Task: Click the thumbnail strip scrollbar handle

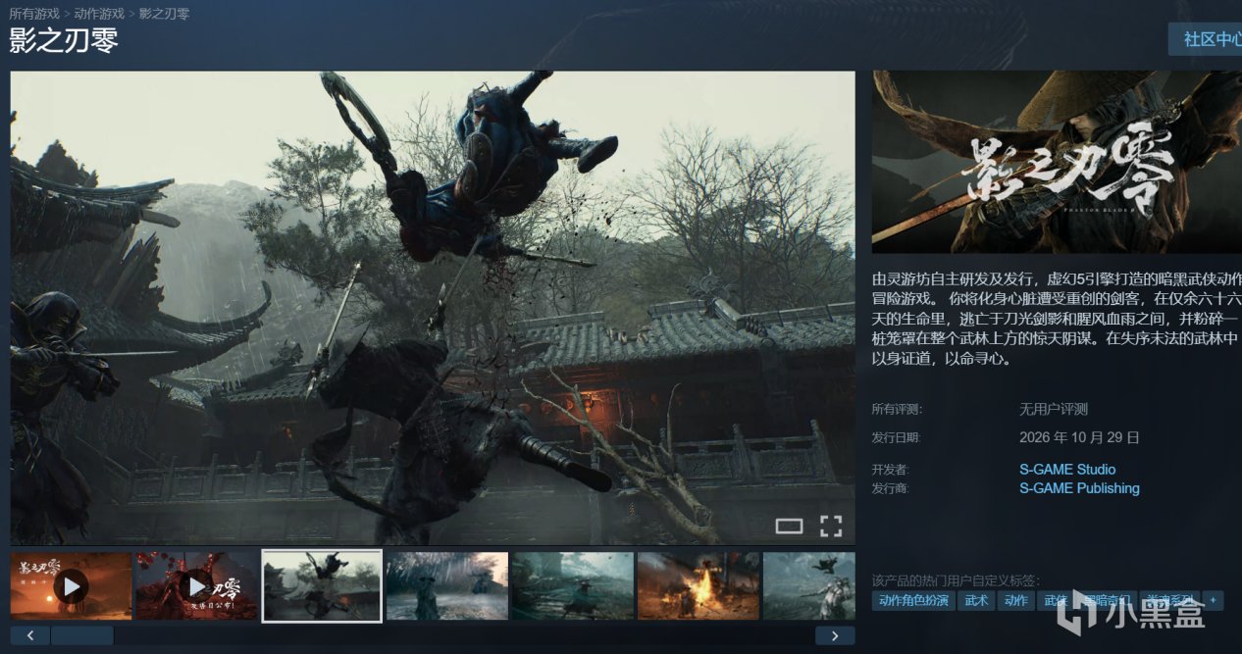Action: click(x=81, y=635)
